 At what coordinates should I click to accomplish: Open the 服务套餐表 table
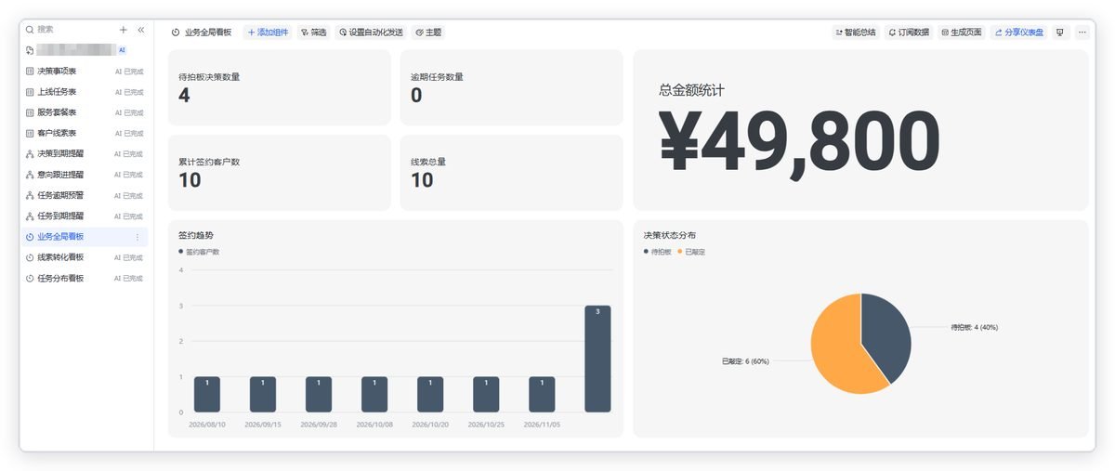pyautogui.click(x=85, y=112)
